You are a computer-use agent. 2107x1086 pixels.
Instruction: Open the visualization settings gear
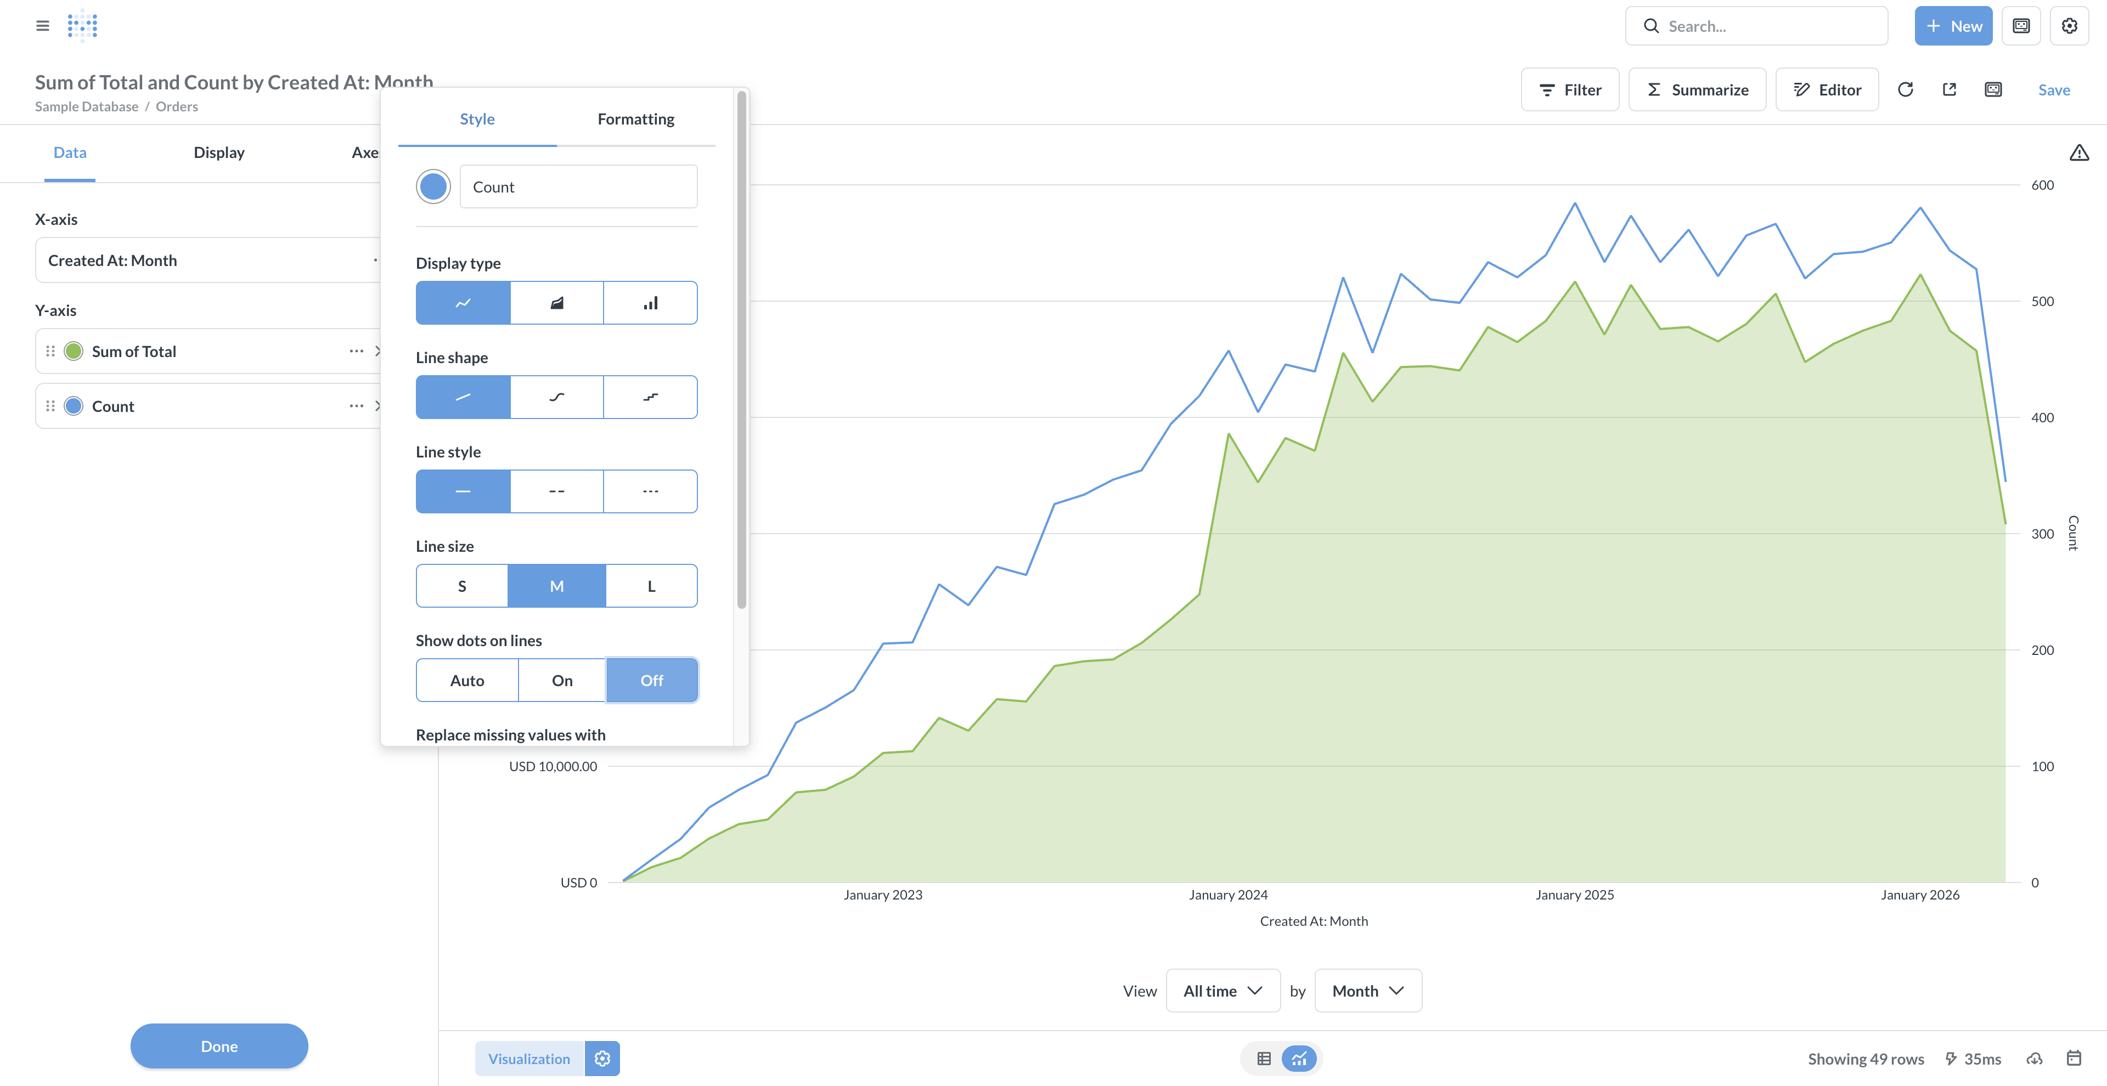(603, 1058)
